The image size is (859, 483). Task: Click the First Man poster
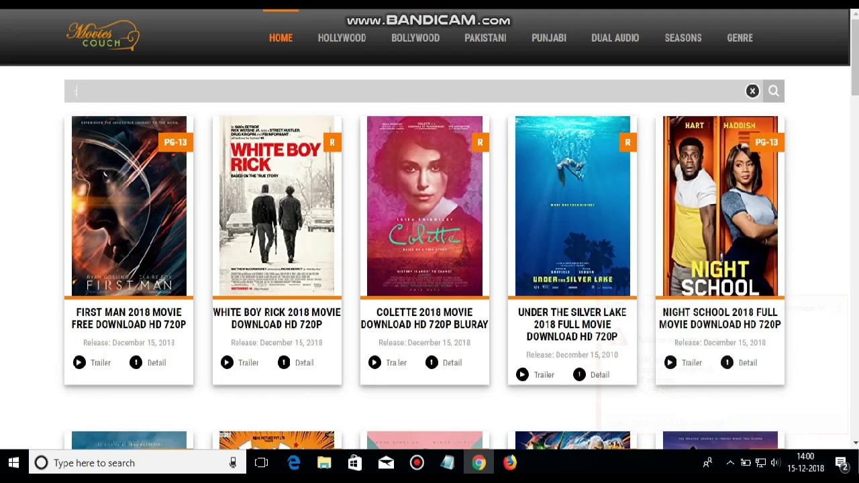coord(129,206)
